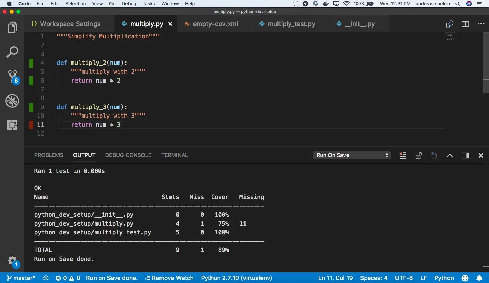Screen dimensions: 489x283
Task: Move the panel to the right
Action: pos(465,155)
